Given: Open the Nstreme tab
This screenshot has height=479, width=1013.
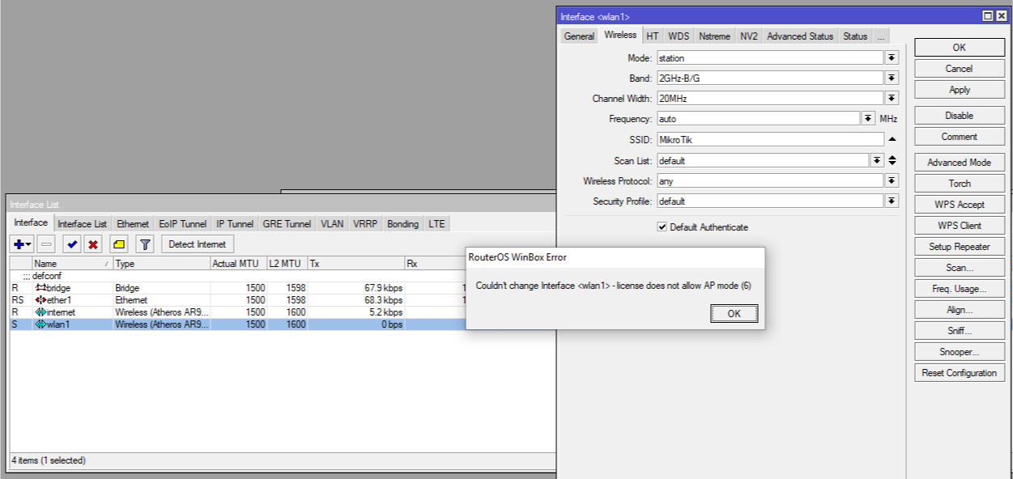Looking at the screenshot, I should [715, 36].
